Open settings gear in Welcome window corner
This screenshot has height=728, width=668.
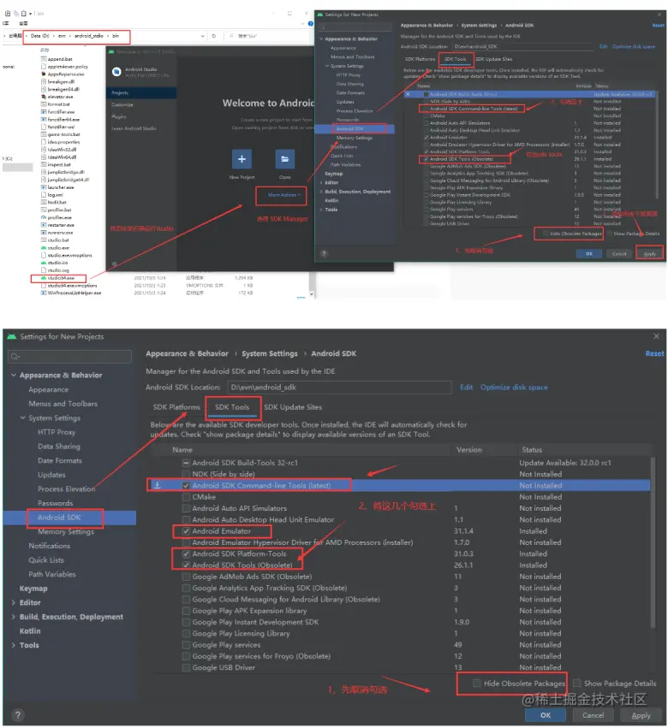115,264
